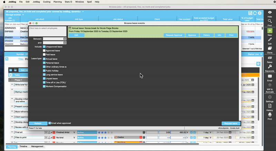Switch to Management tab
The height and width of the screenshot is (151, 276).
pos(37,147)
